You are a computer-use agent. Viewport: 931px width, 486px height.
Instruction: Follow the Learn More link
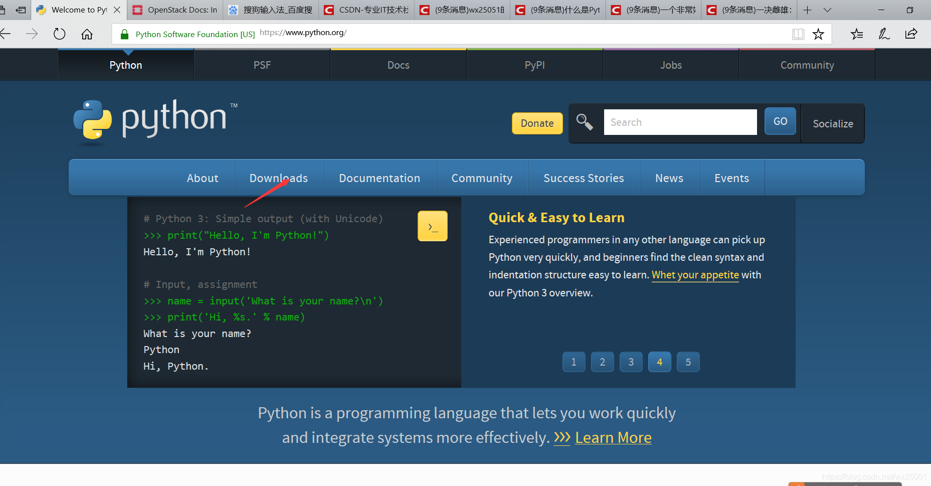pos(613,438)
